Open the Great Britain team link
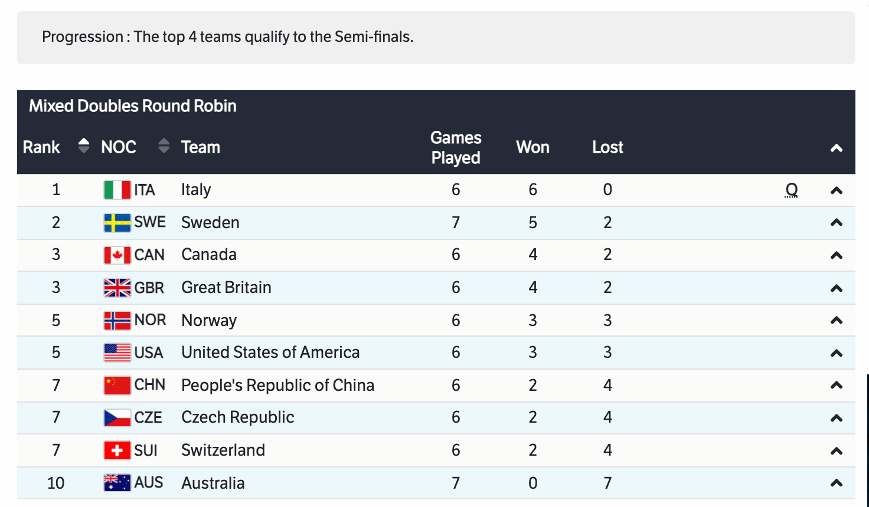The image size is (869, 507). pyautogui.click(x=226, y=288)
